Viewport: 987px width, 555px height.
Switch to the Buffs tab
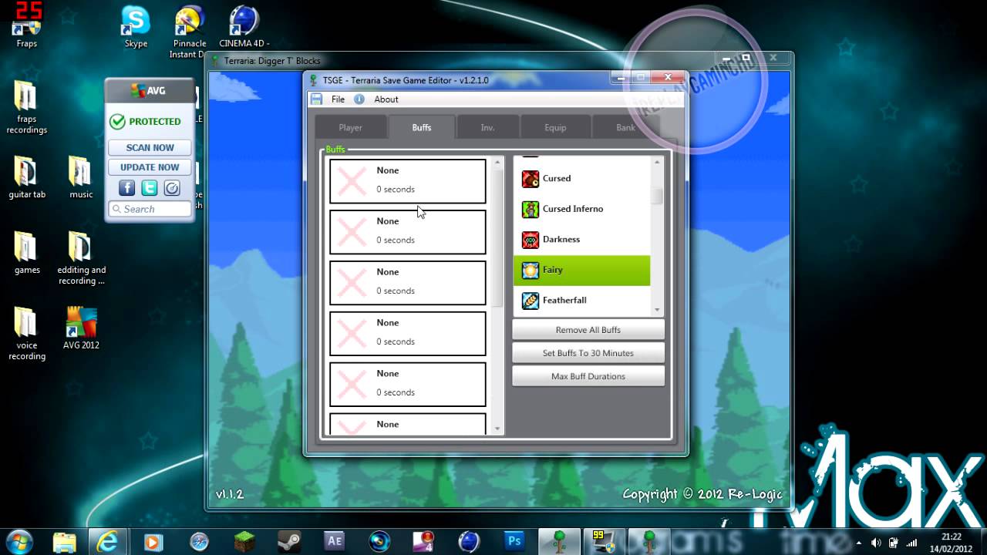click(x=422, y=127)
